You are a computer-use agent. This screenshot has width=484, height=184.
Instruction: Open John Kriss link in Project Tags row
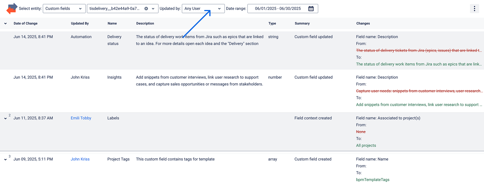(x=80, y=159)
